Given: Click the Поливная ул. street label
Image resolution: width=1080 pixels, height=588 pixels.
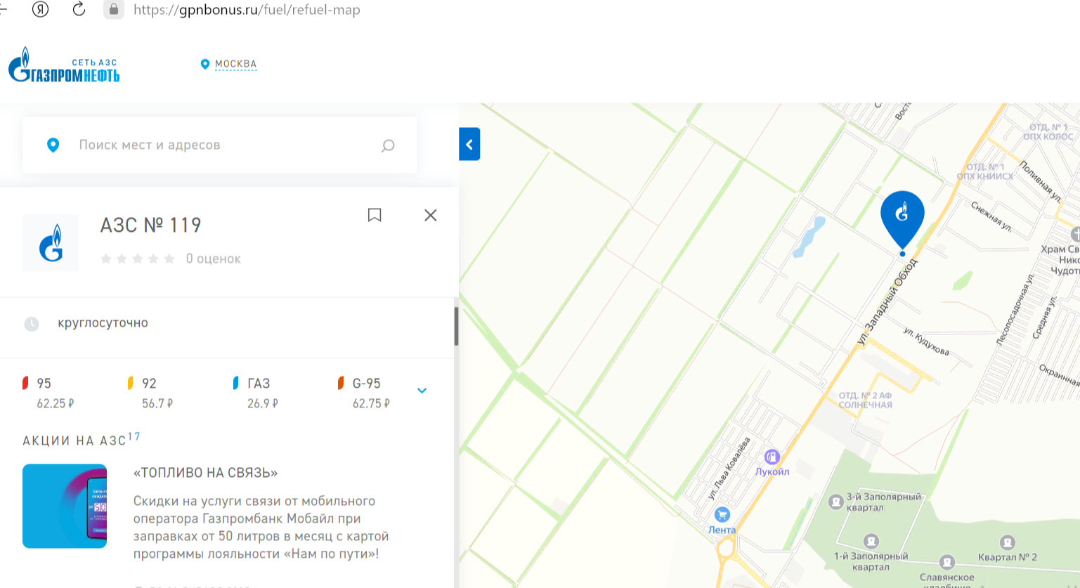Looking at the screenshot, I should click(x=1041, y=182).
